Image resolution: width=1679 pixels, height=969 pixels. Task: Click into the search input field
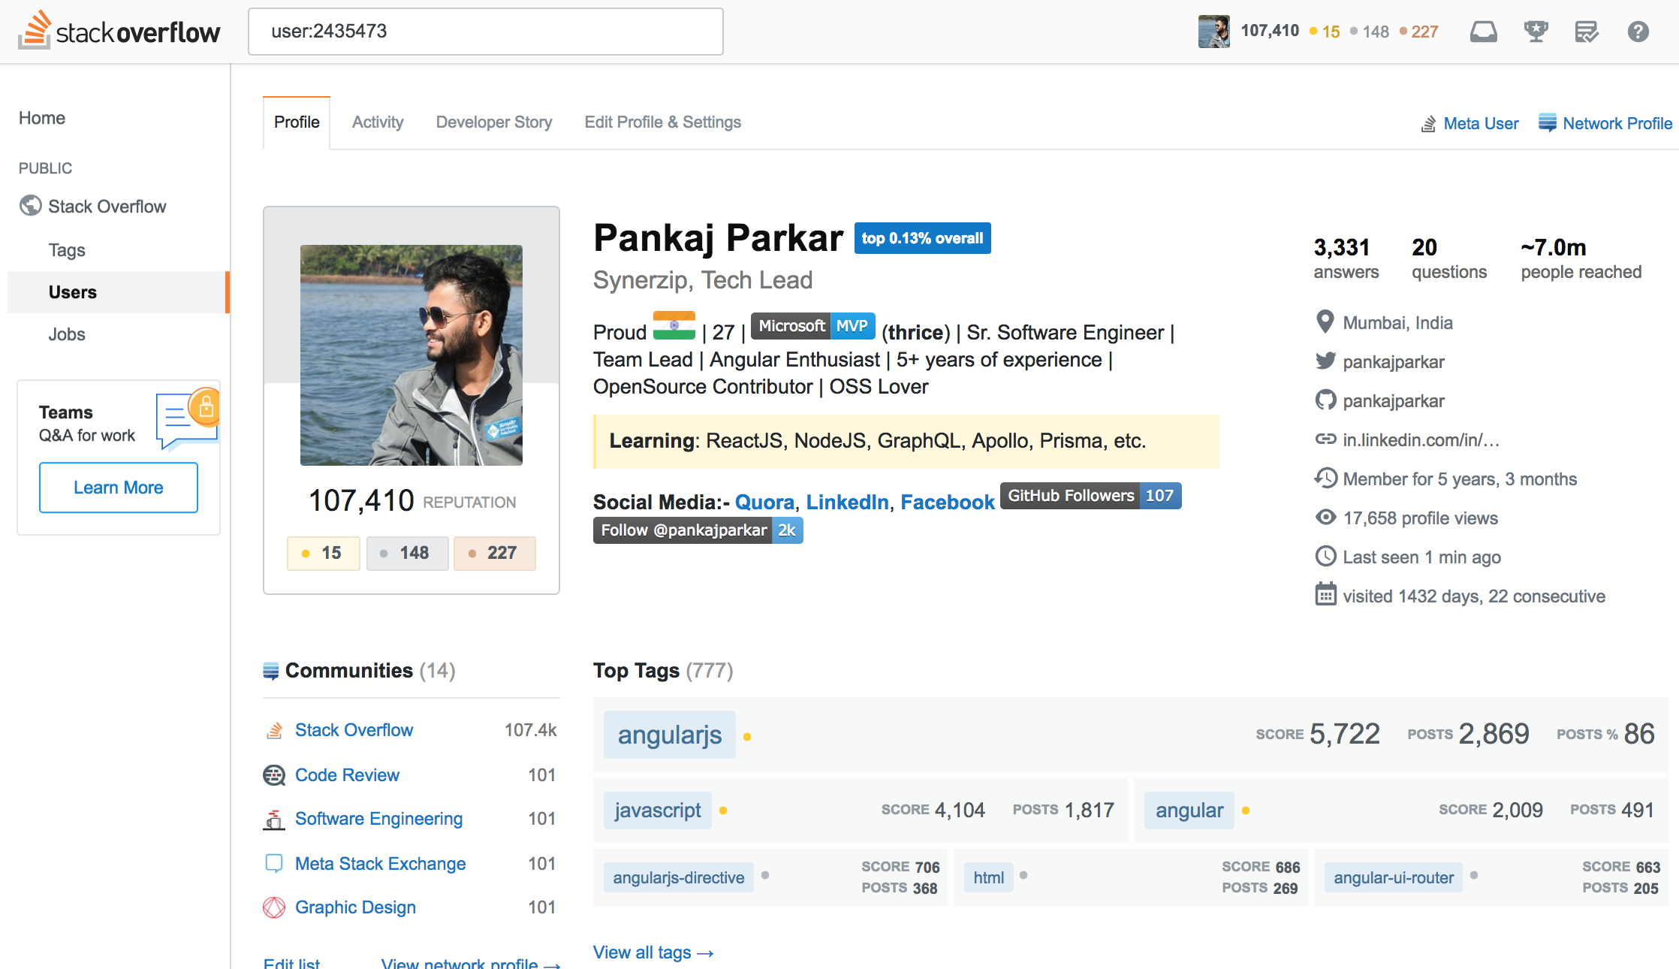pos(485,32)
